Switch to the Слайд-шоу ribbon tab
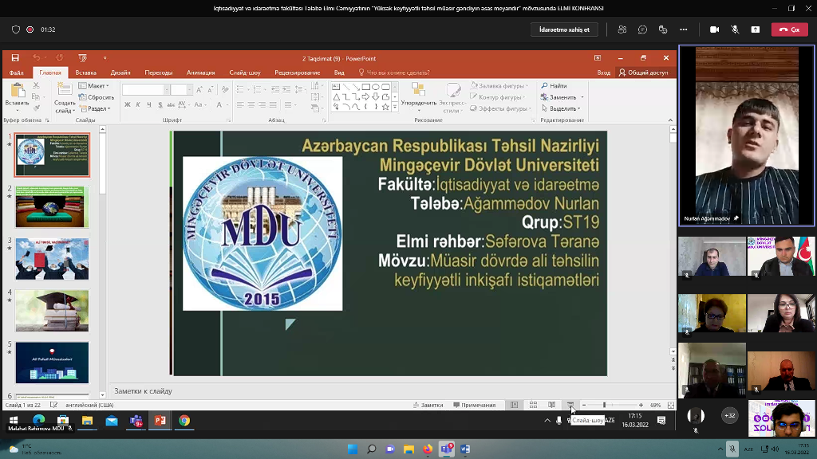 point(245,73)
